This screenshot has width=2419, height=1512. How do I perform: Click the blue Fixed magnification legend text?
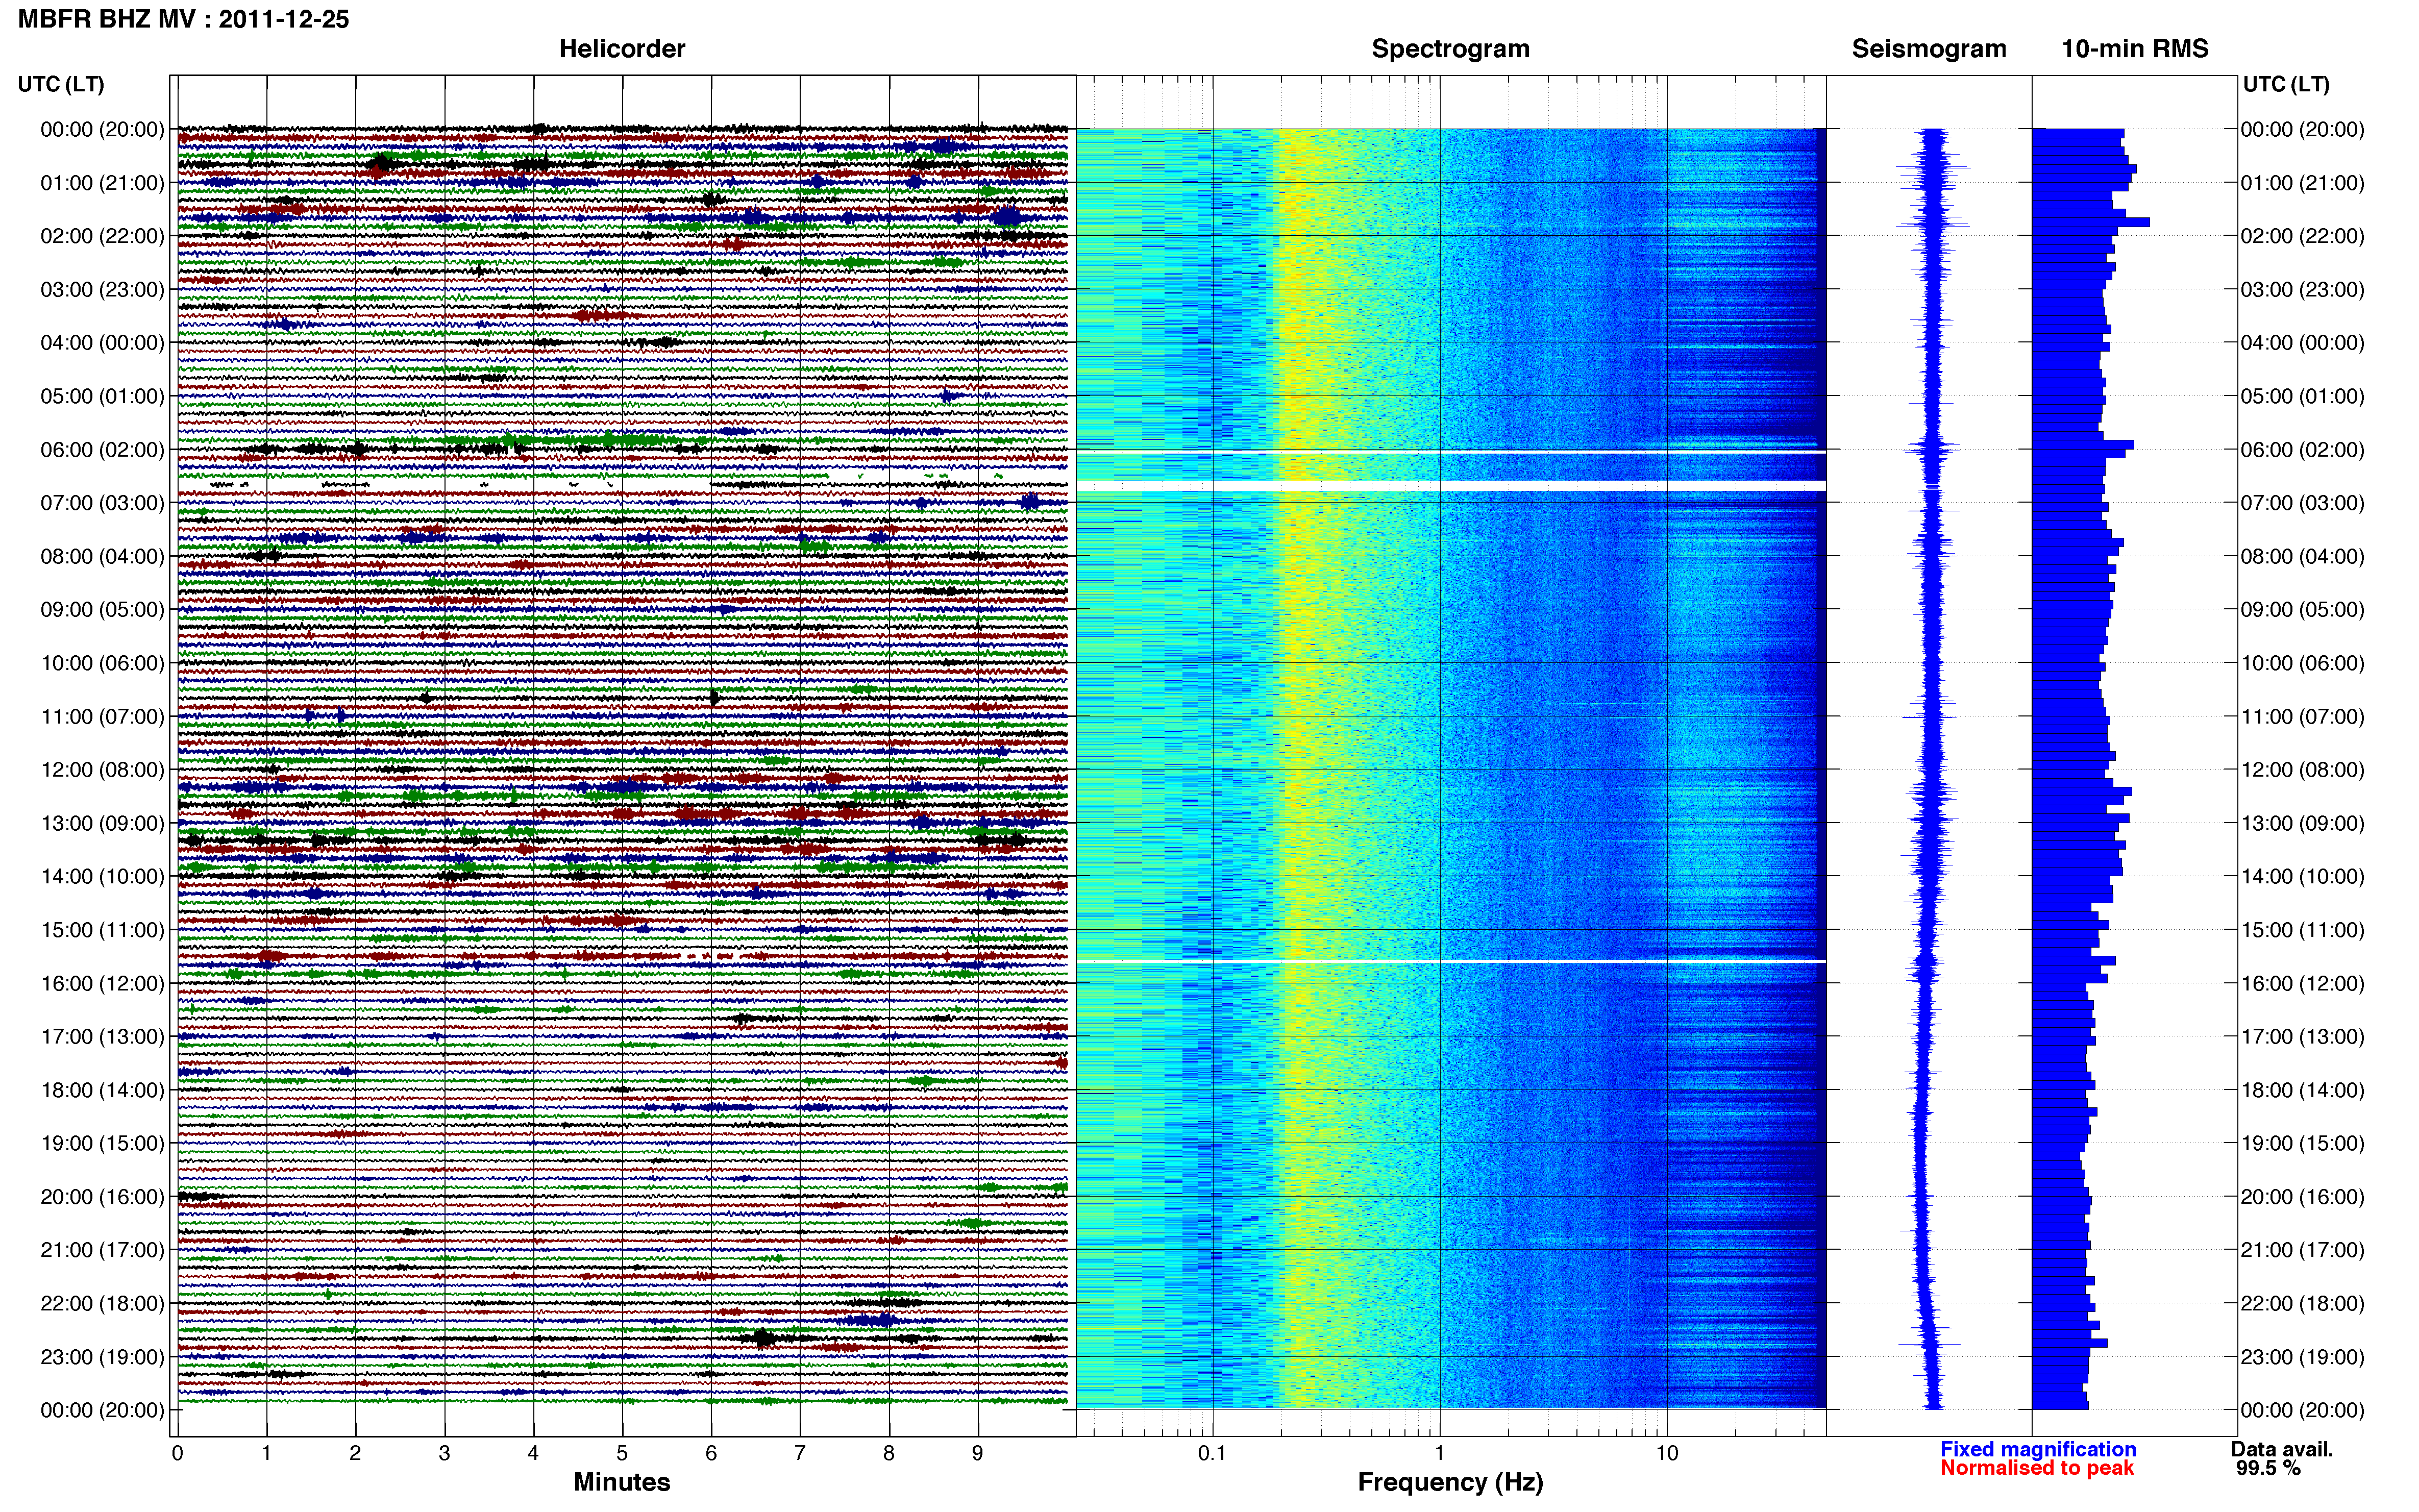(2038, 1449)
